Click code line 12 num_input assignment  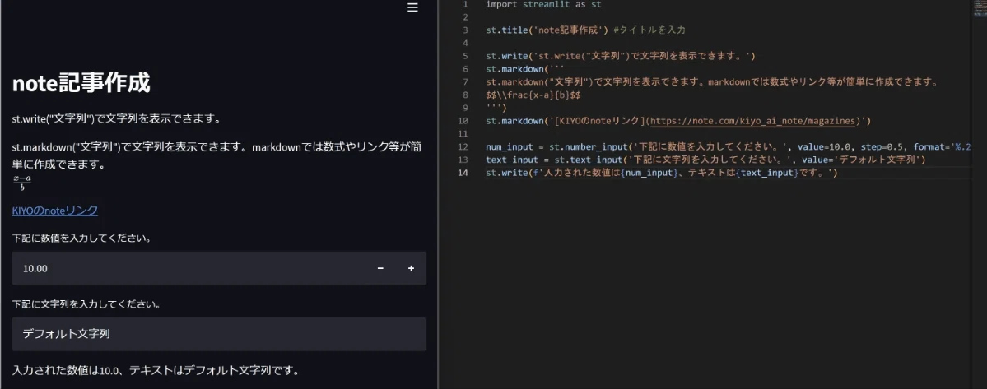pos(729,147)
